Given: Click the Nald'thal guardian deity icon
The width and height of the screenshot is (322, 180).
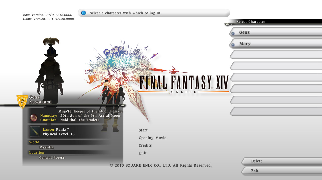Looking at the screenshot, I should pos(34,118).
